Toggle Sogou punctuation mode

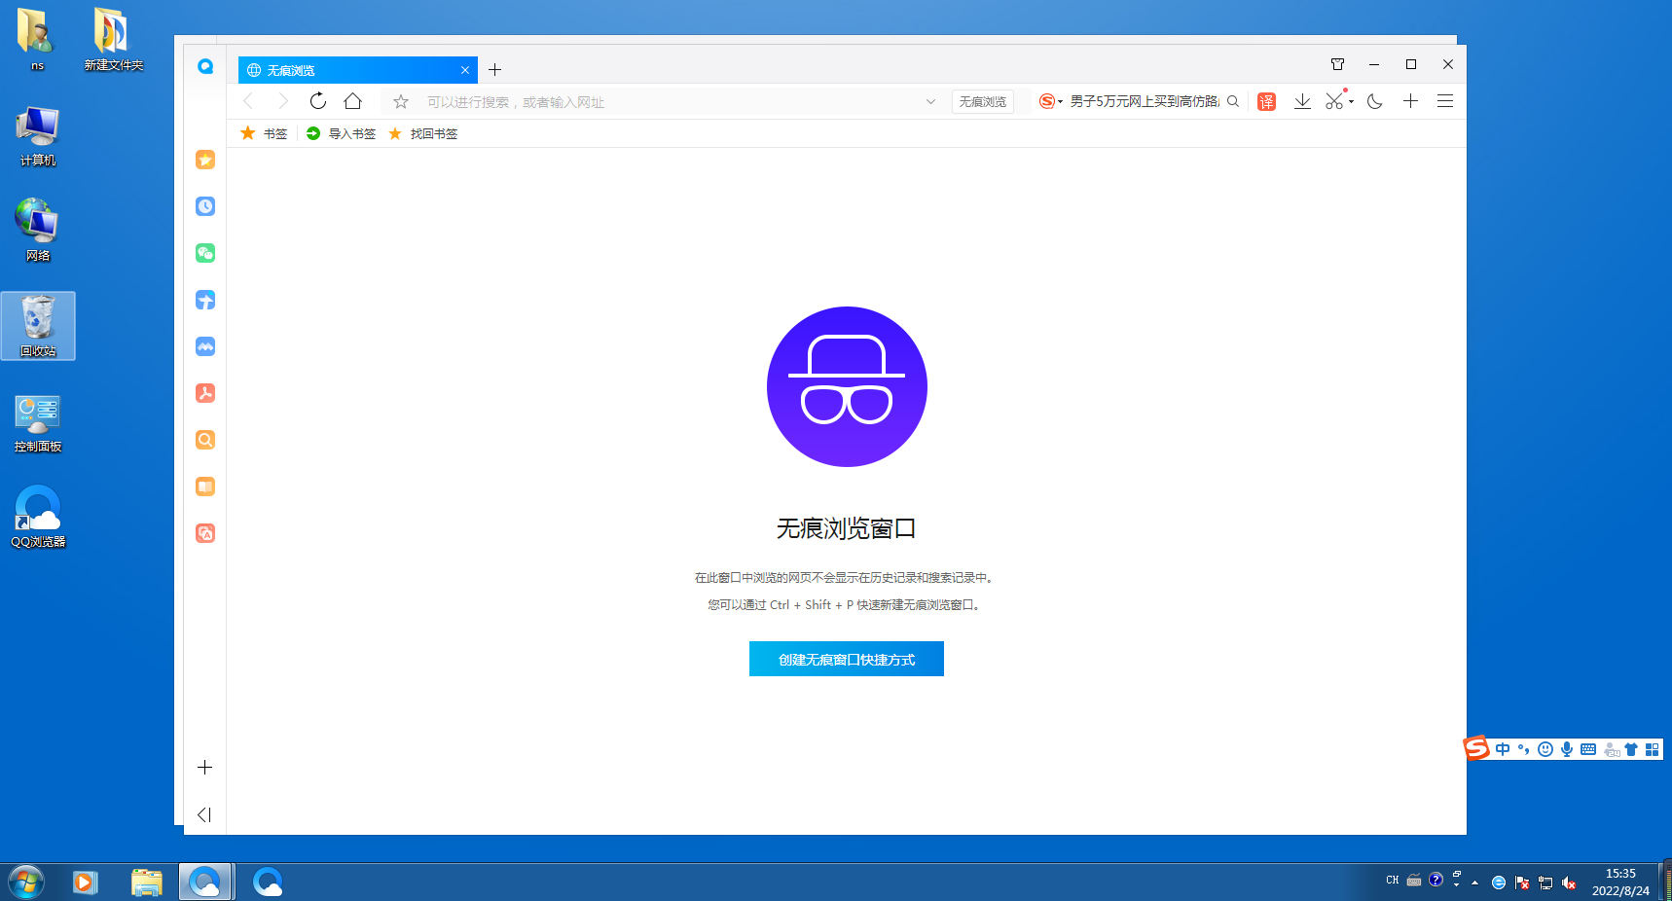point(1524,749)
